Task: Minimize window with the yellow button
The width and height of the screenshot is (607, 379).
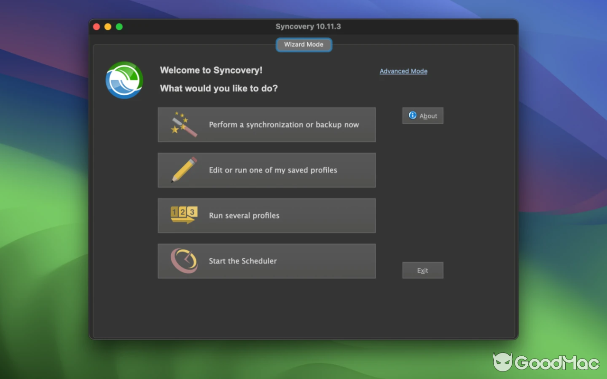Action: pyautogui.click(x=108, y=27)
